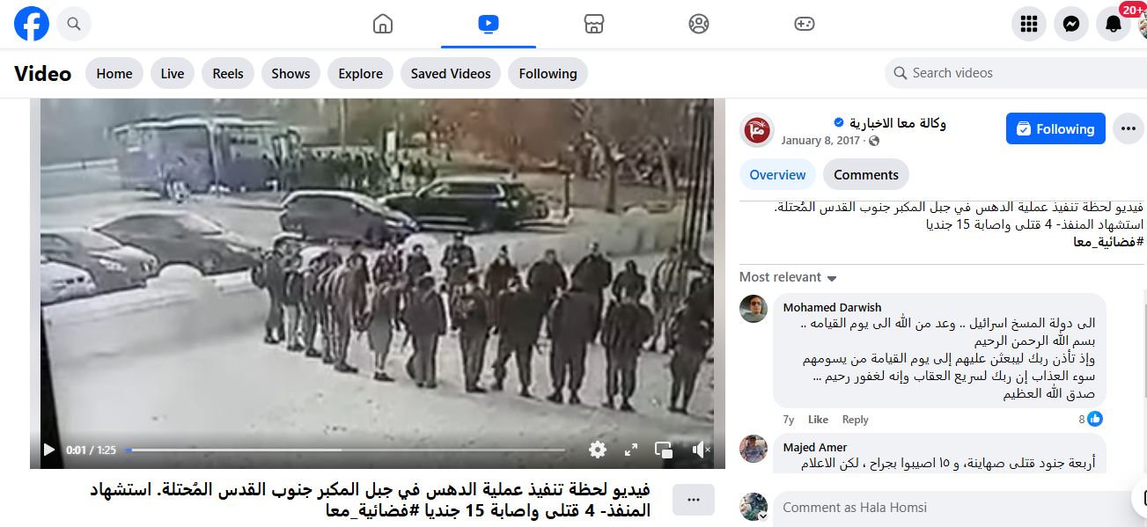Toggle fullscreen mode on the video

tap(631, 450)
